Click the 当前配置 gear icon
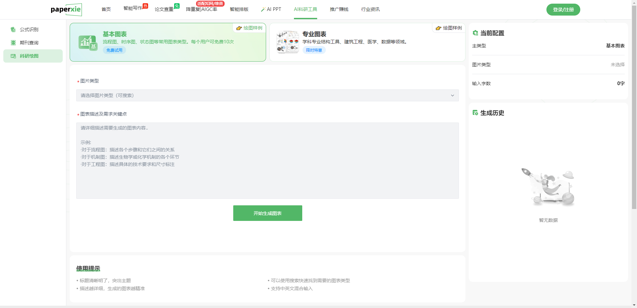This screenshot has width=637, height=308. pos(475,33)
